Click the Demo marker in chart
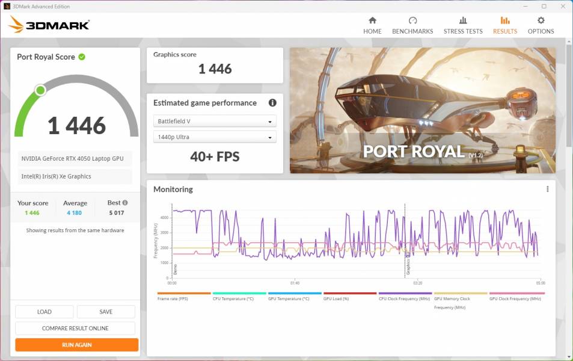Viewport: 573px width, 361px height. (x=175, y=270)
